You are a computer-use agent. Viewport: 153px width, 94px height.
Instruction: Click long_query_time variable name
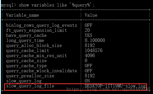[x=25, y=40]
